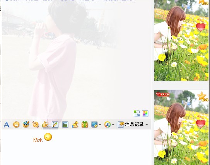Open the QQ show picture without LV3 badge
Viewport: 210px width, 165px height.
pos(181,40)
